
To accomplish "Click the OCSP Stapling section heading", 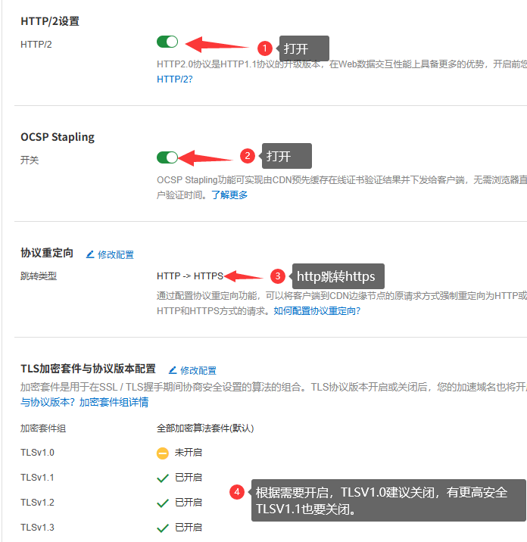I will pyautogui.click(x=58, y=137).
